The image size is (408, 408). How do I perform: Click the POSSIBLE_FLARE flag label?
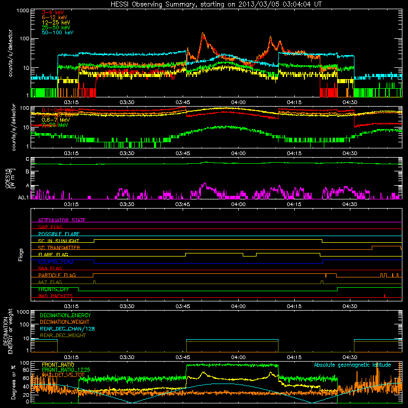59,234
